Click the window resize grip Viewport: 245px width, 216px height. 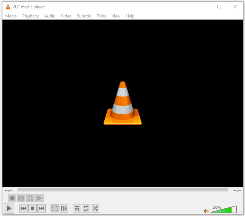pyautogui.click(x=241, y=212)
